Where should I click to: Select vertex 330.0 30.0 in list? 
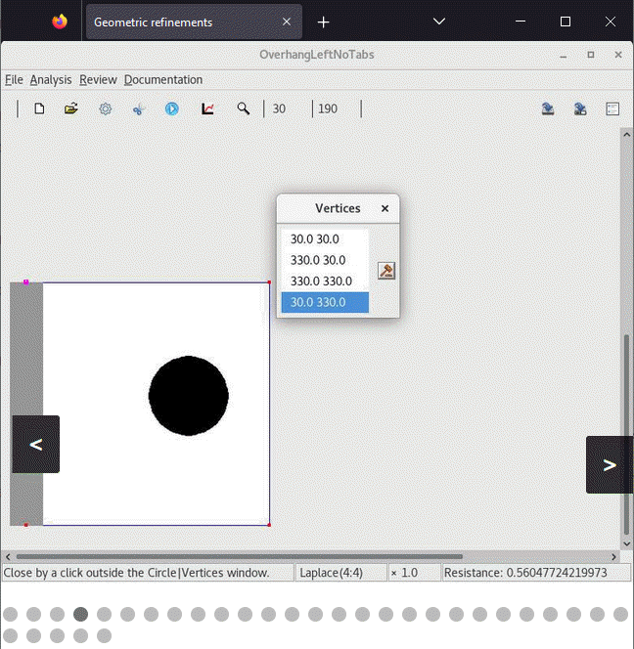(x=318, y=260)
